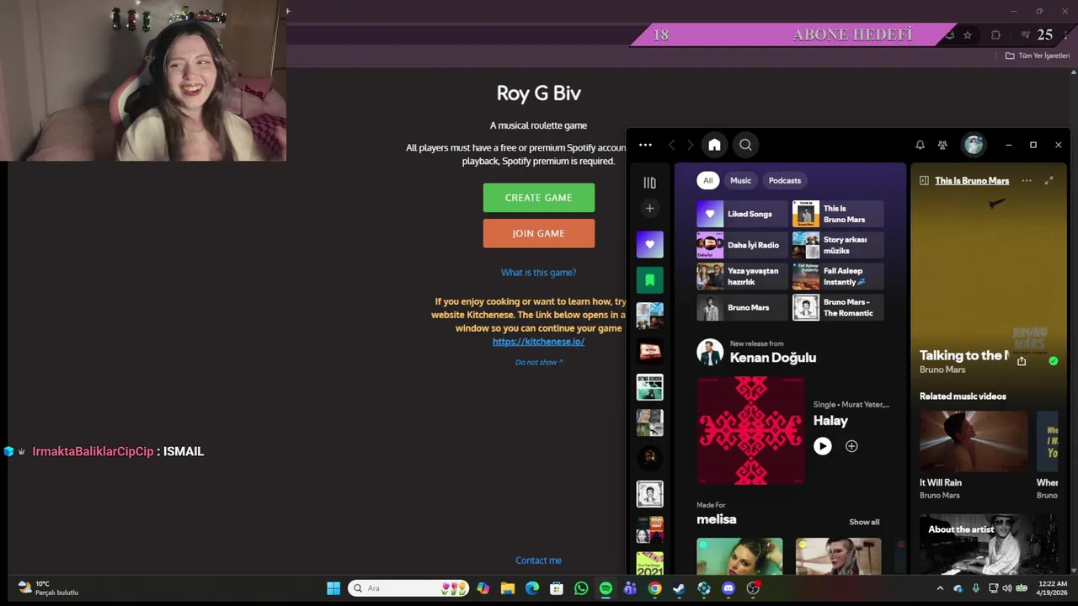This screenshot has height=606, width=1078.
Task: Go forward with Spotify's forward arrow
Action: point(690,145)
